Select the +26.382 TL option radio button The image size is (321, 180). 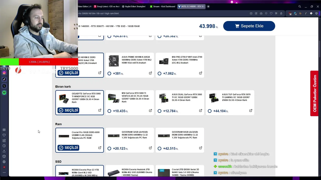click(x=159, y=36)
